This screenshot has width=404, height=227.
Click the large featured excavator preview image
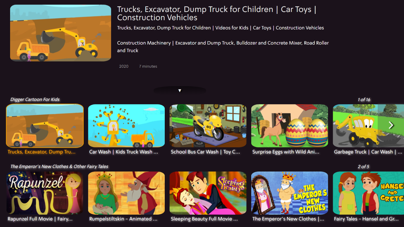point(61,33)
